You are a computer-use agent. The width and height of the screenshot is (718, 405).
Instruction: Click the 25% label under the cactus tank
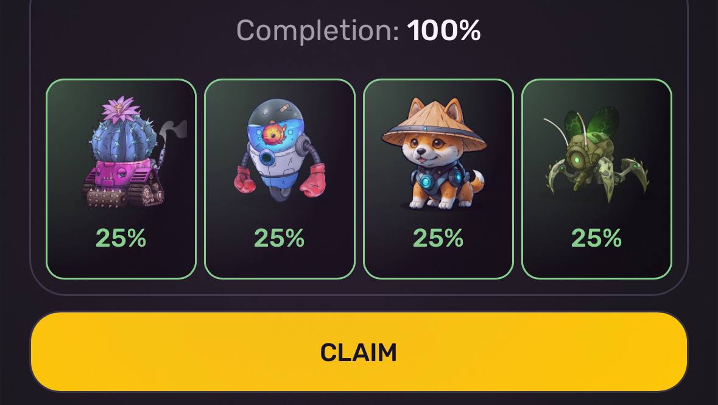coord(121,238)
